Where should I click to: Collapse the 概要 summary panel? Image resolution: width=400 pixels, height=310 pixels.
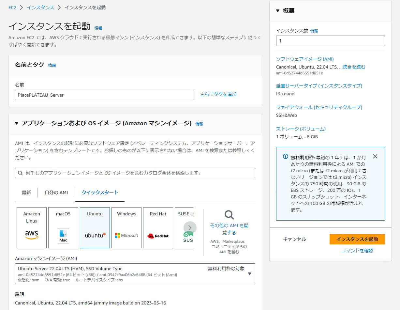pos(278,11)
